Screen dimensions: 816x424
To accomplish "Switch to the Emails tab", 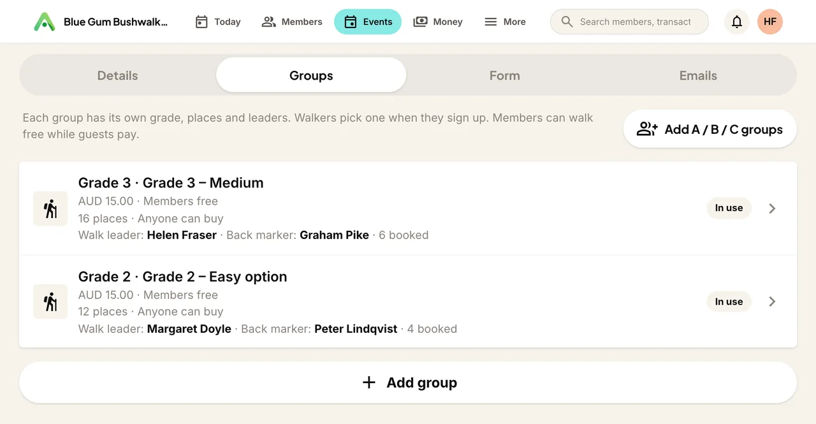I will pyautogui.click(x=698, y=75).
